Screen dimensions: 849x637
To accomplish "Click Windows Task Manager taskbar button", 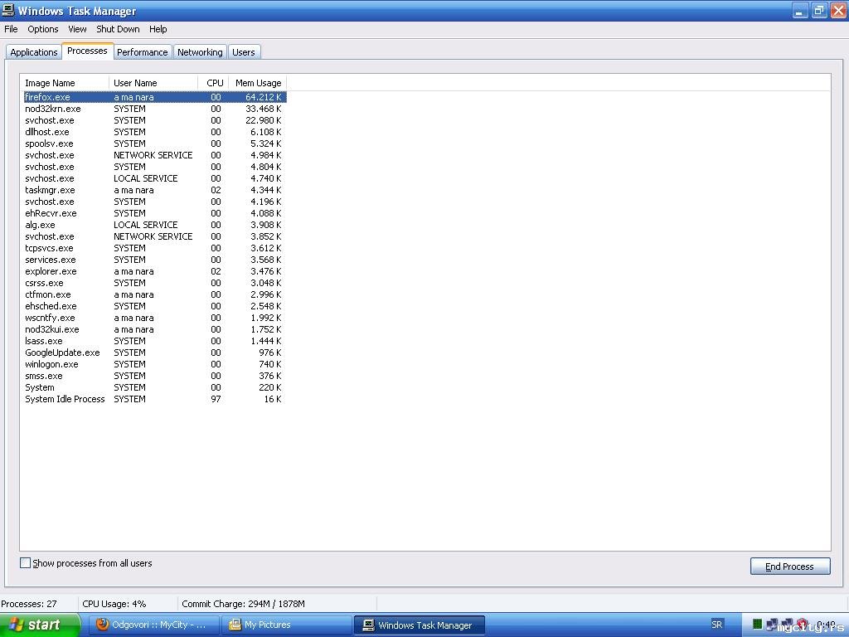I will [419, 625].
